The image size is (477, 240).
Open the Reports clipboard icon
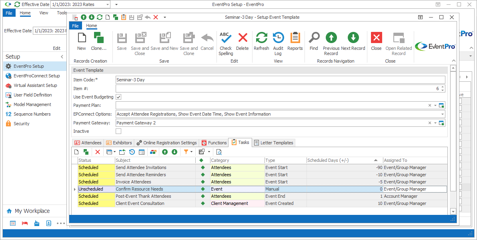(x=295, y=38)
